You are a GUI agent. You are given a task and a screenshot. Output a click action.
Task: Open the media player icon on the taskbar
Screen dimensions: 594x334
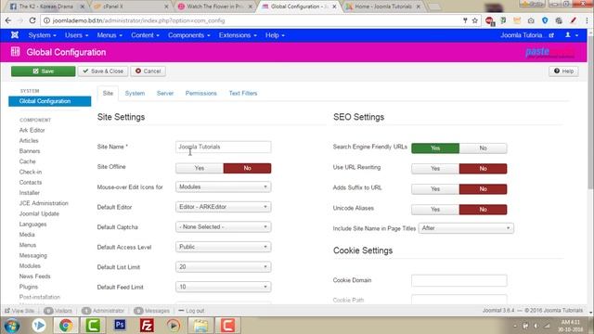tap(174, 326)
